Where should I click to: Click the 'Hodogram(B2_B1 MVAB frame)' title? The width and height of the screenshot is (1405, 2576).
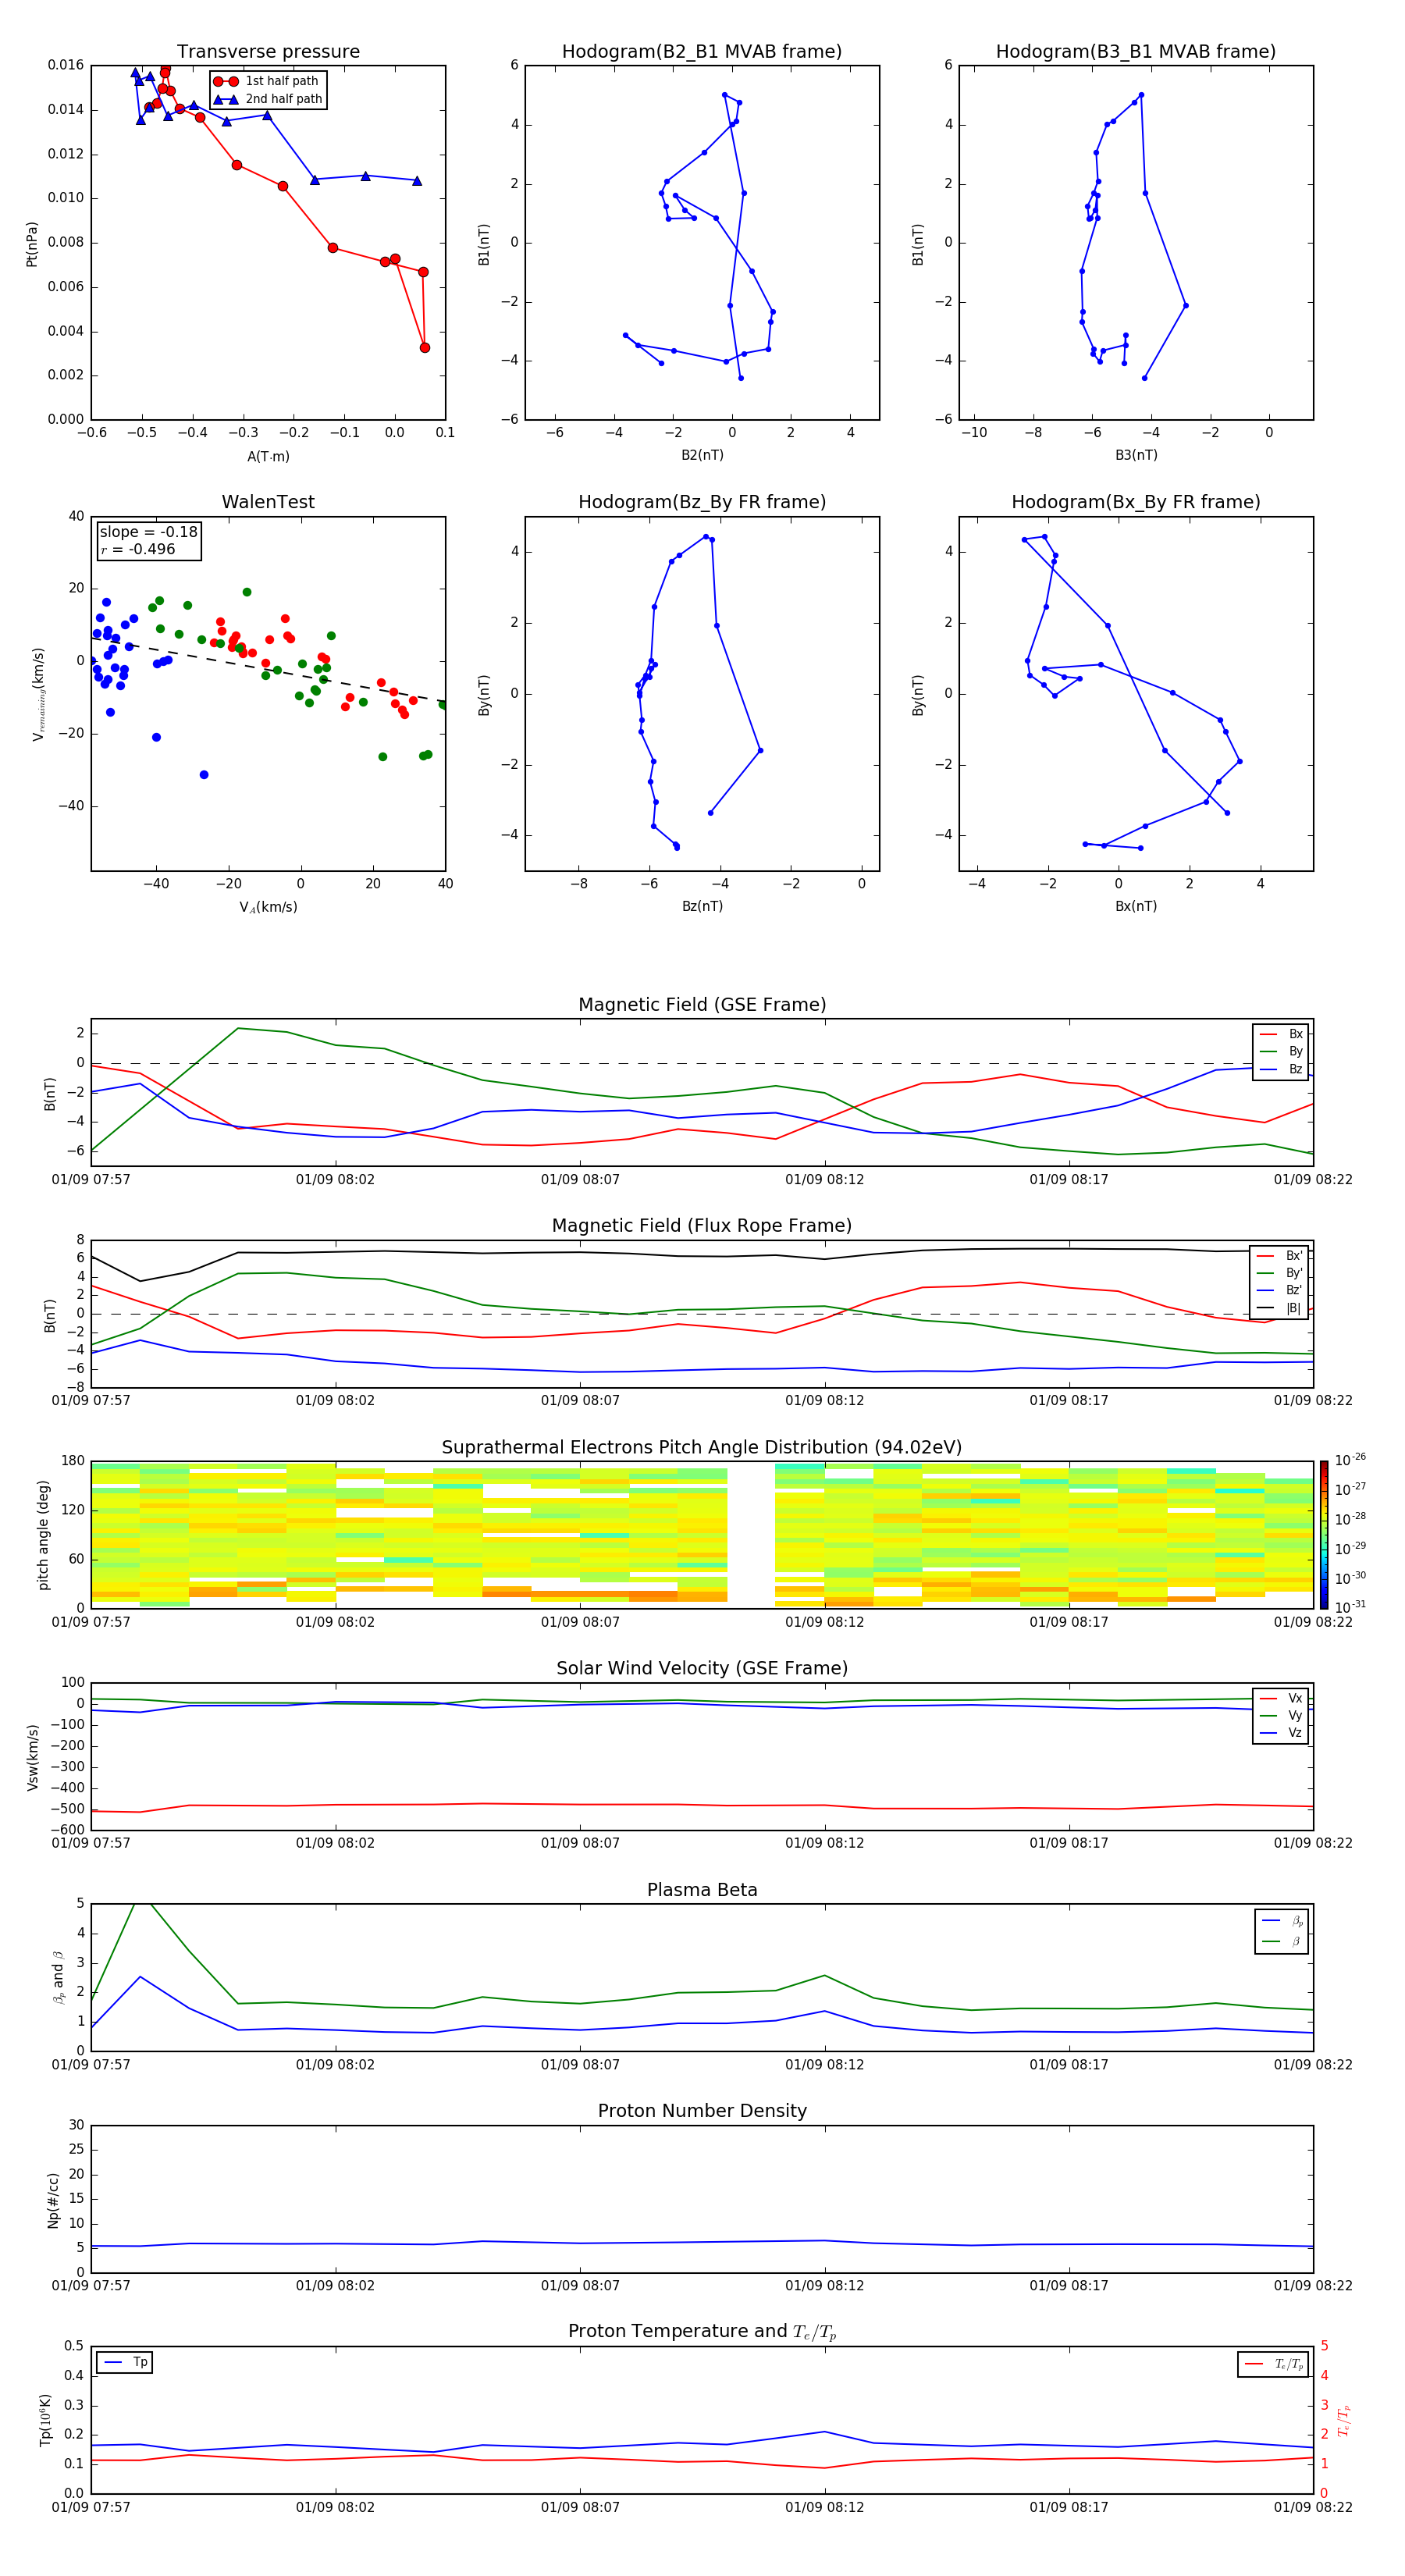702,52
